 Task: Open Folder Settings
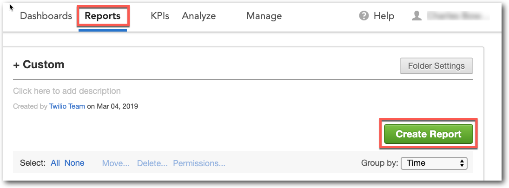click(x=436, y=66)
